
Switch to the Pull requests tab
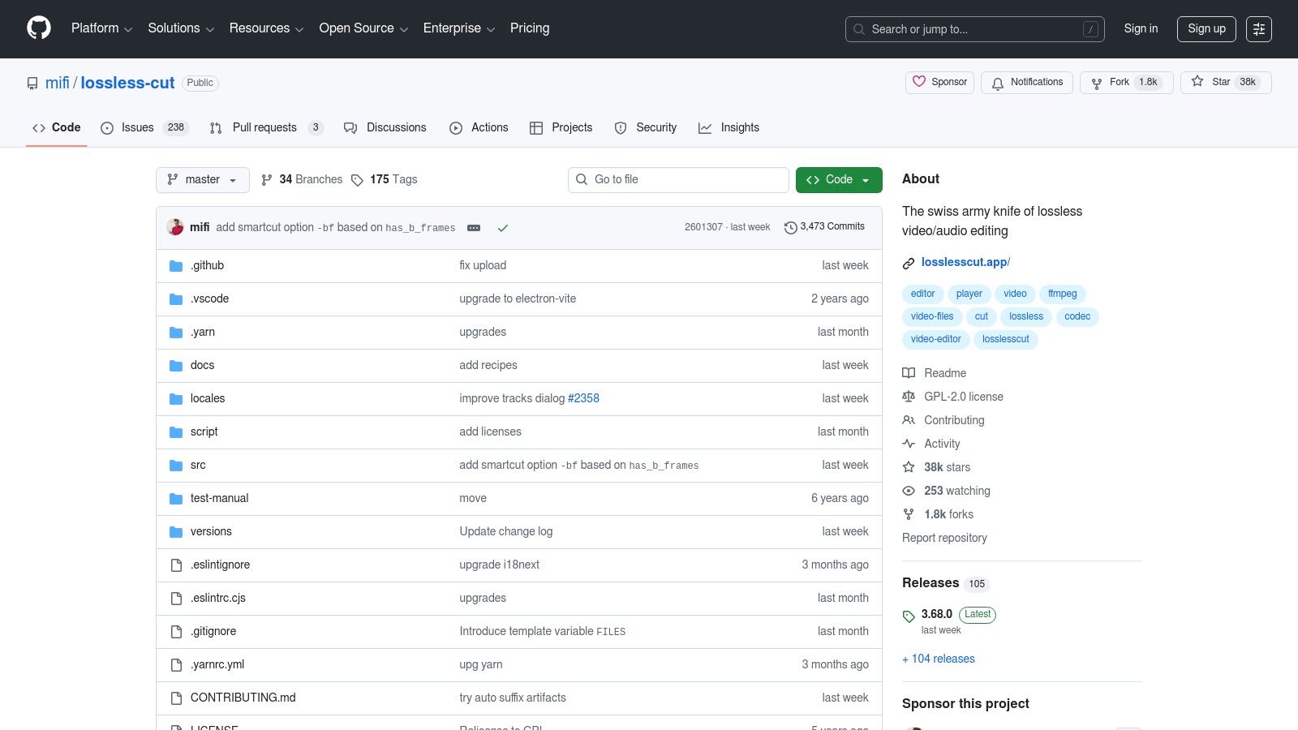[266, 127]
